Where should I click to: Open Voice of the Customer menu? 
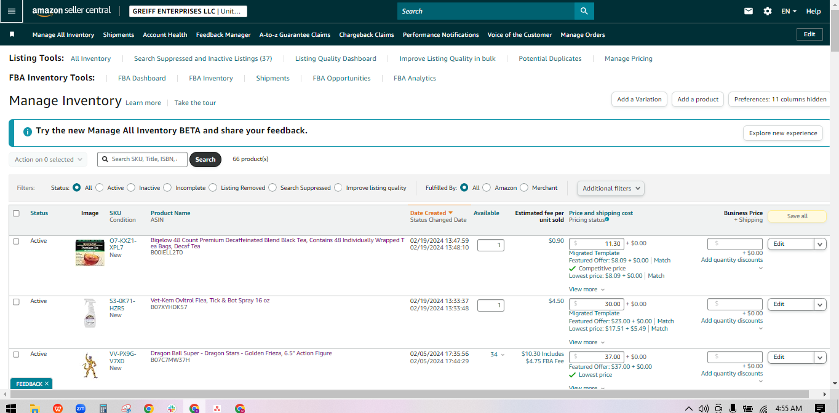520,35
